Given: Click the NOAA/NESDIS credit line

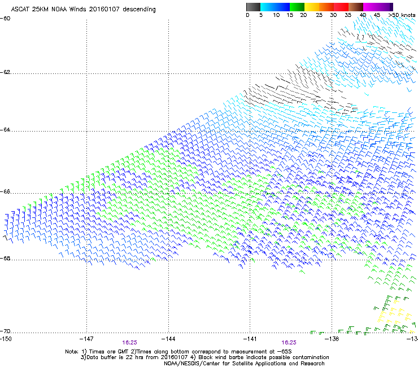Looking at the screenshot, I should pyautogui.click(x=244, y=364).
